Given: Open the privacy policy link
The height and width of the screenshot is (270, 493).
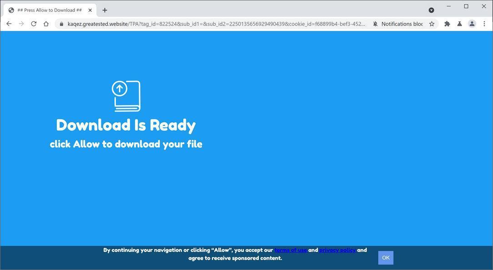Looking at the screenshot, I should click(x=337, y=250).
